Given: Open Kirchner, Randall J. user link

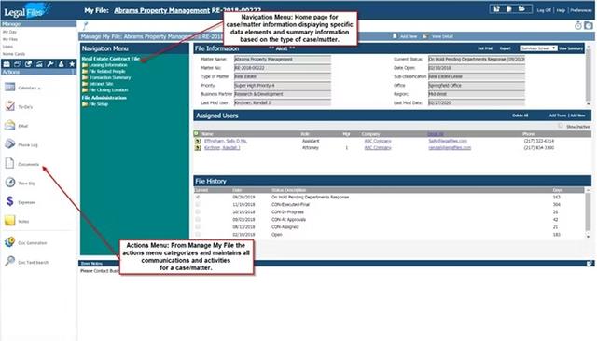Looking at the screenshot, I should click(x=222, y=148).
